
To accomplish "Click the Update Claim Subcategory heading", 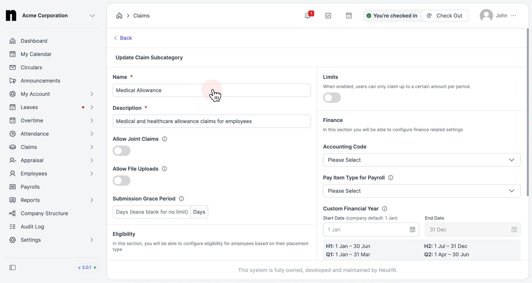I will coord(149,57).
